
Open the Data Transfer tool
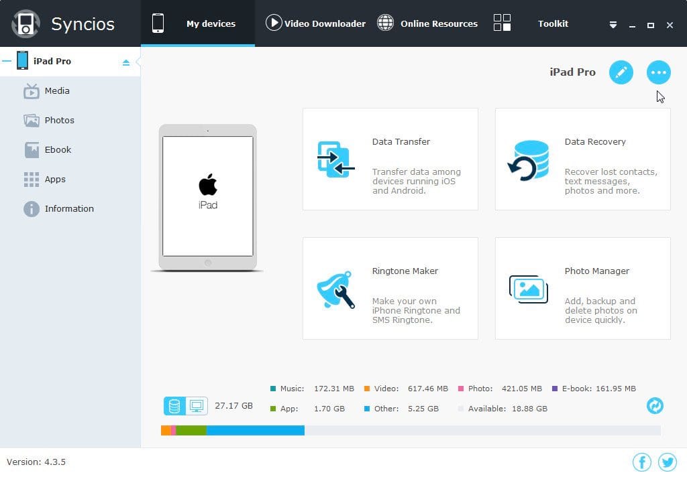390,159
